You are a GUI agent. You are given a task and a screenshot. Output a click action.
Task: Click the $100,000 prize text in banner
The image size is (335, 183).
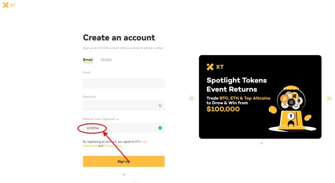pos(223,109)
